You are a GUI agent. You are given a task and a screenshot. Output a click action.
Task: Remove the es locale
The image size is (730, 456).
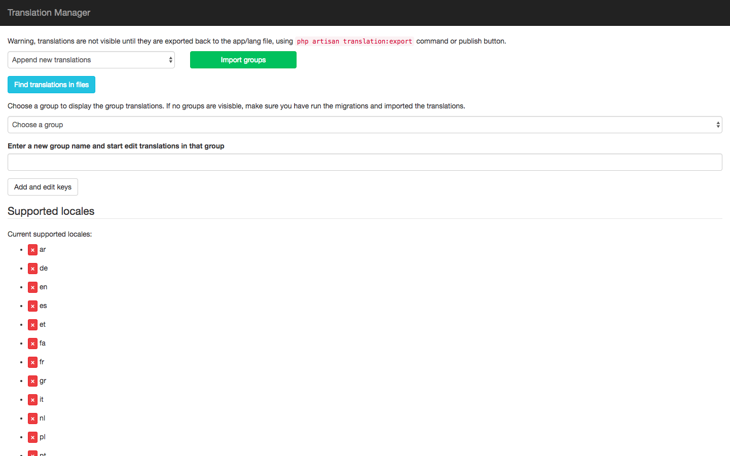coord(32,306)
